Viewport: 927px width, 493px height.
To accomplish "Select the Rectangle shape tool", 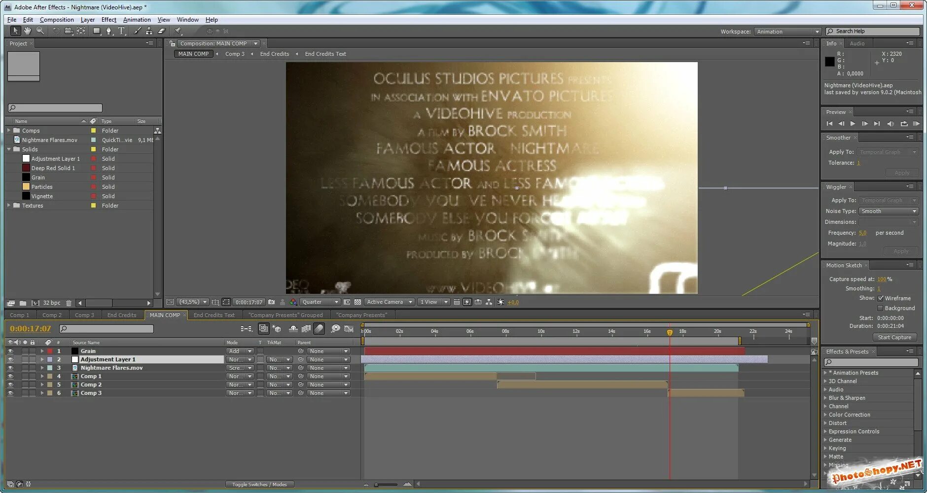I will tap(97, 31).
